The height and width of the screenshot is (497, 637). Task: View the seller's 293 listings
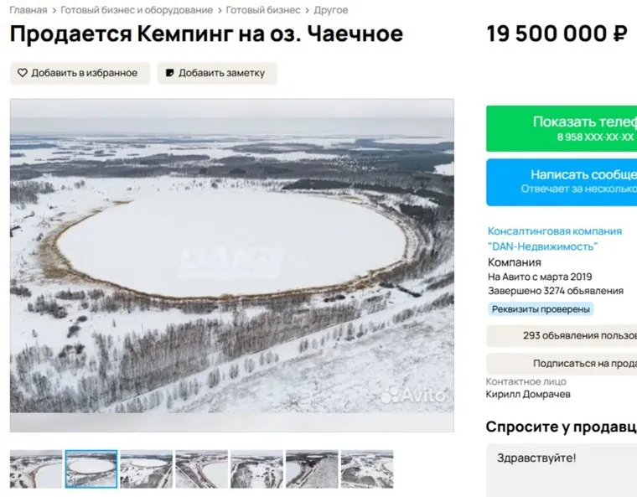tap(562, 336)
